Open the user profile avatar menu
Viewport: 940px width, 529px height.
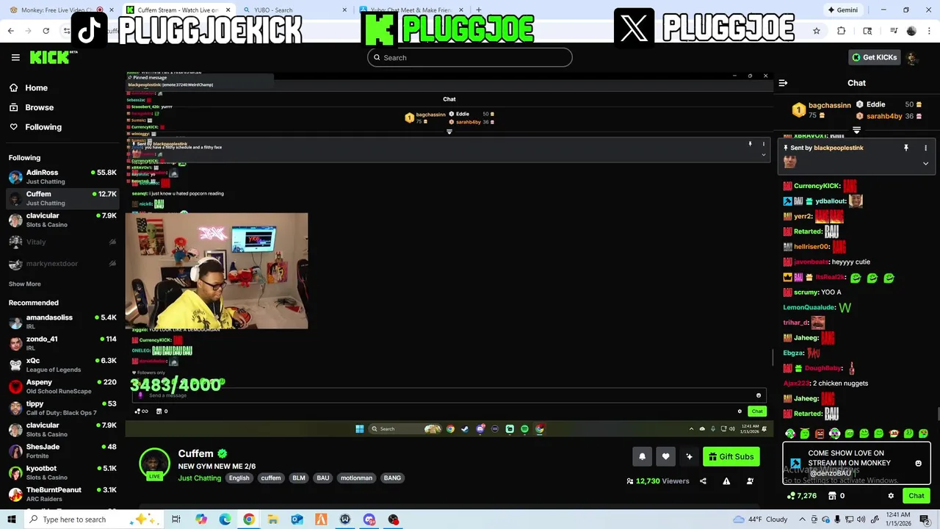912,58
